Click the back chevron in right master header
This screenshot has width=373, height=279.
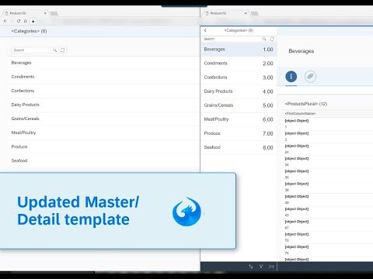coord(205,30)
